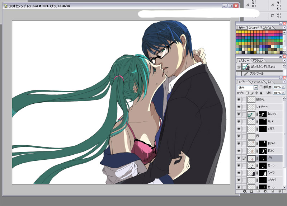Image resolution: width=287 pixels, height=206 pixels.
Task: Select the スーツ layer name
Action: 271,173
